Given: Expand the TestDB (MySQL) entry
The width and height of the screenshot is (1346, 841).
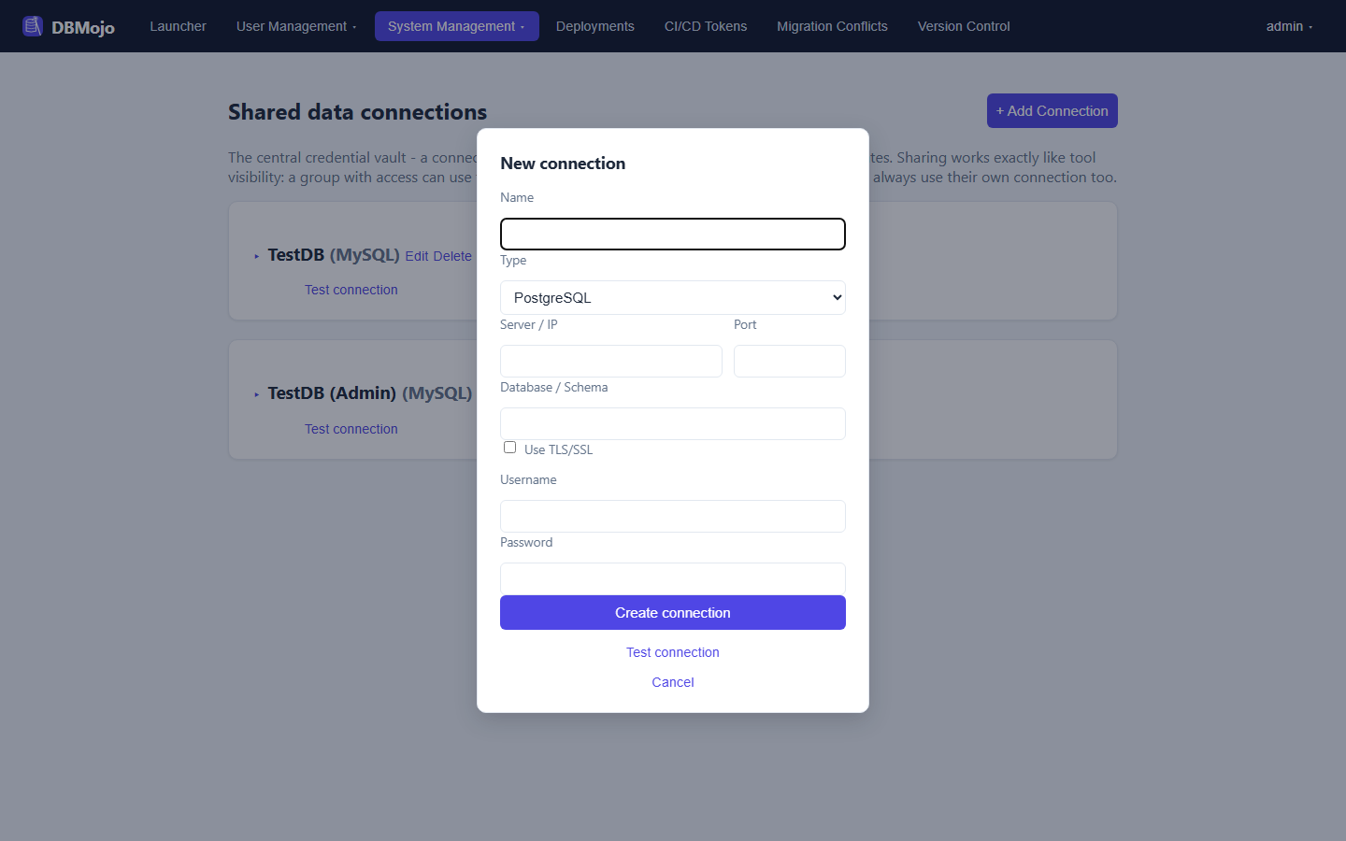Looking at the screenshot, I should [x=257, y=256].
